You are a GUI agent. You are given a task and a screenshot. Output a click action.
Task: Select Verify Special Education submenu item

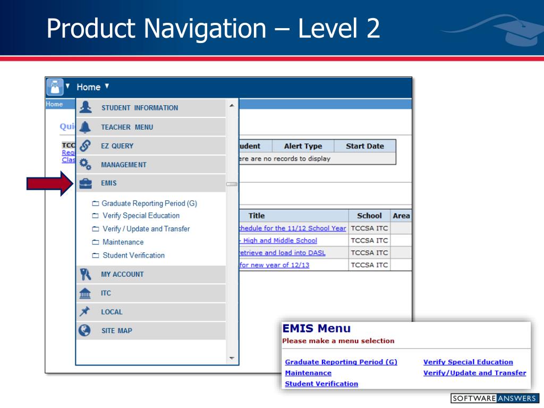pyautogui.click(x=141, y=216)
